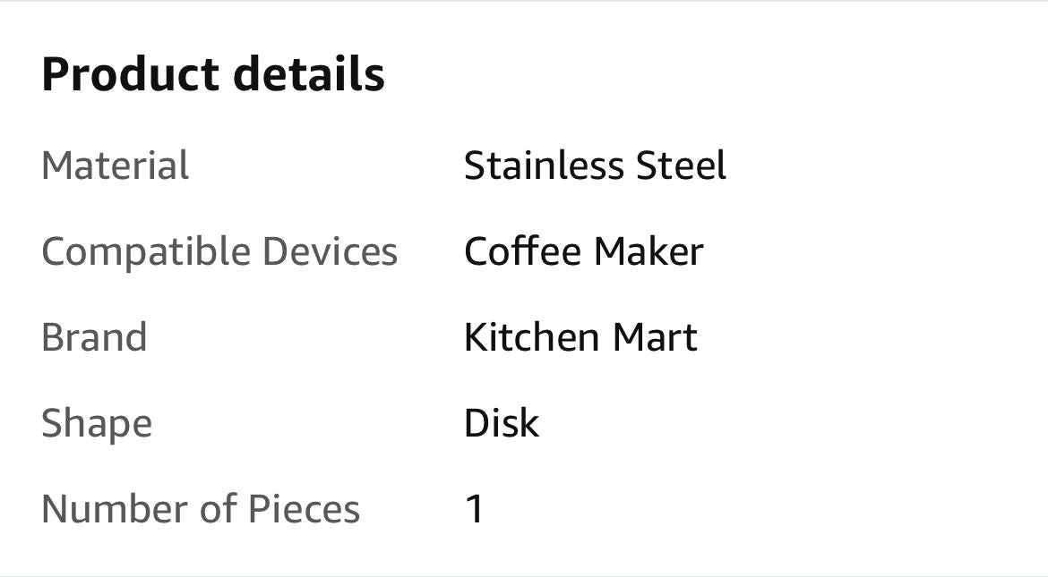The width and height of the screenshot is (1048, 577).
Task: Click the word "Mart" in brand value
Action: (655, 337)
